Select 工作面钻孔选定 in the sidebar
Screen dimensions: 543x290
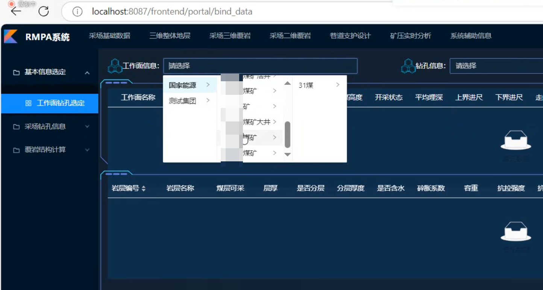[x=50, y=103]
